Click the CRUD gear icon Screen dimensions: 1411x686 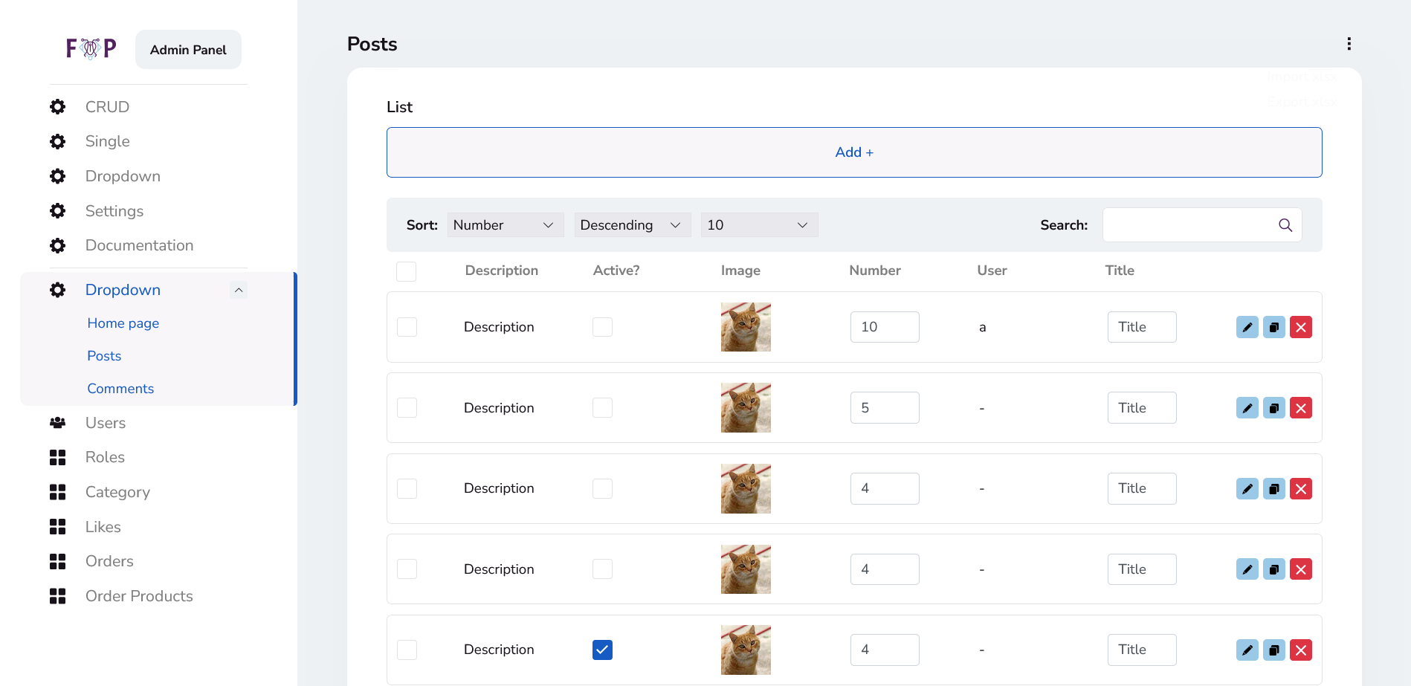pyautogui.click(x=57, y=107)
